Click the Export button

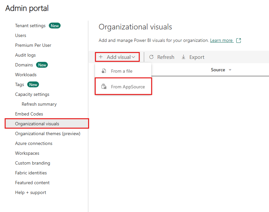pos(193,57)
